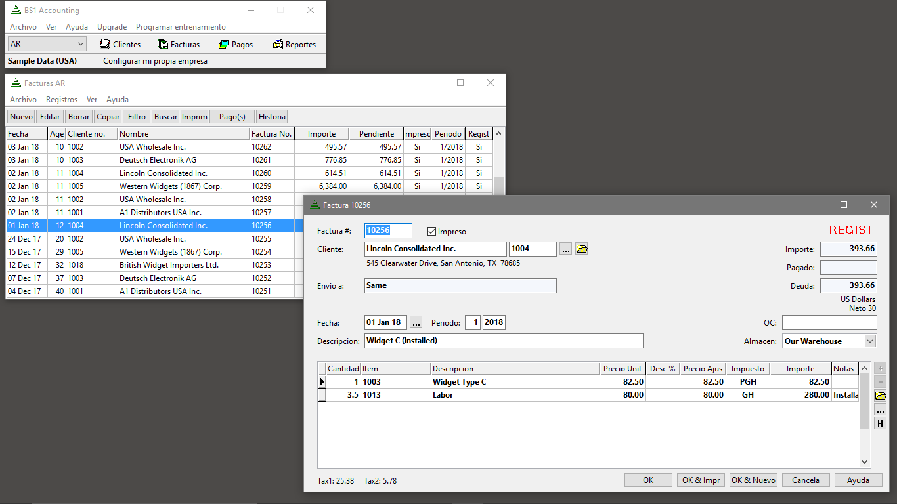This screenshot has width=897, height=504.
Task: Click the Periodo year field 2018
Action: pyautogui.click(x=494, y=322)
